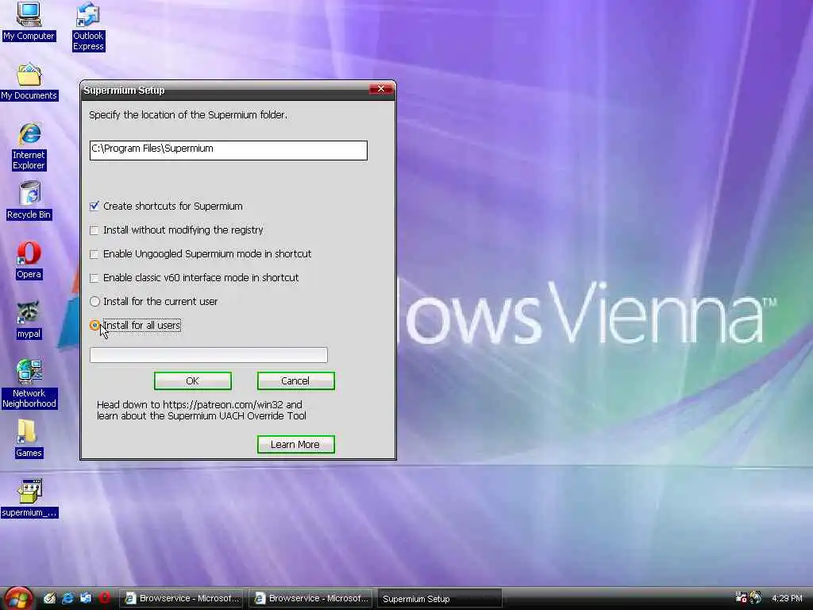Open My Documents folder icon
813x610 pixels.
pos(29,82)
